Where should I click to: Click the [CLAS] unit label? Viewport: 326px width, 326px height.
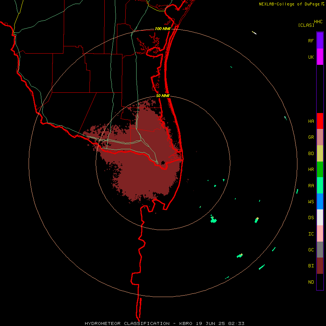[x=306, y=25]
